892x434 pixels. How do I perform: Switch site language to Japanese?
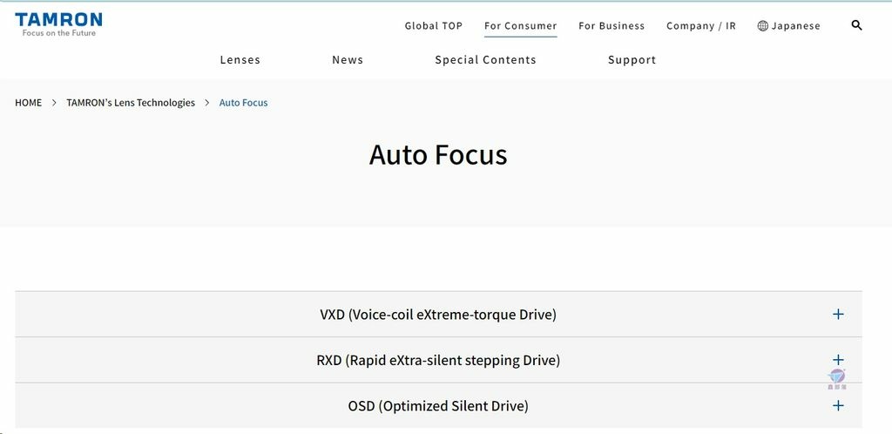click(795, 25)
